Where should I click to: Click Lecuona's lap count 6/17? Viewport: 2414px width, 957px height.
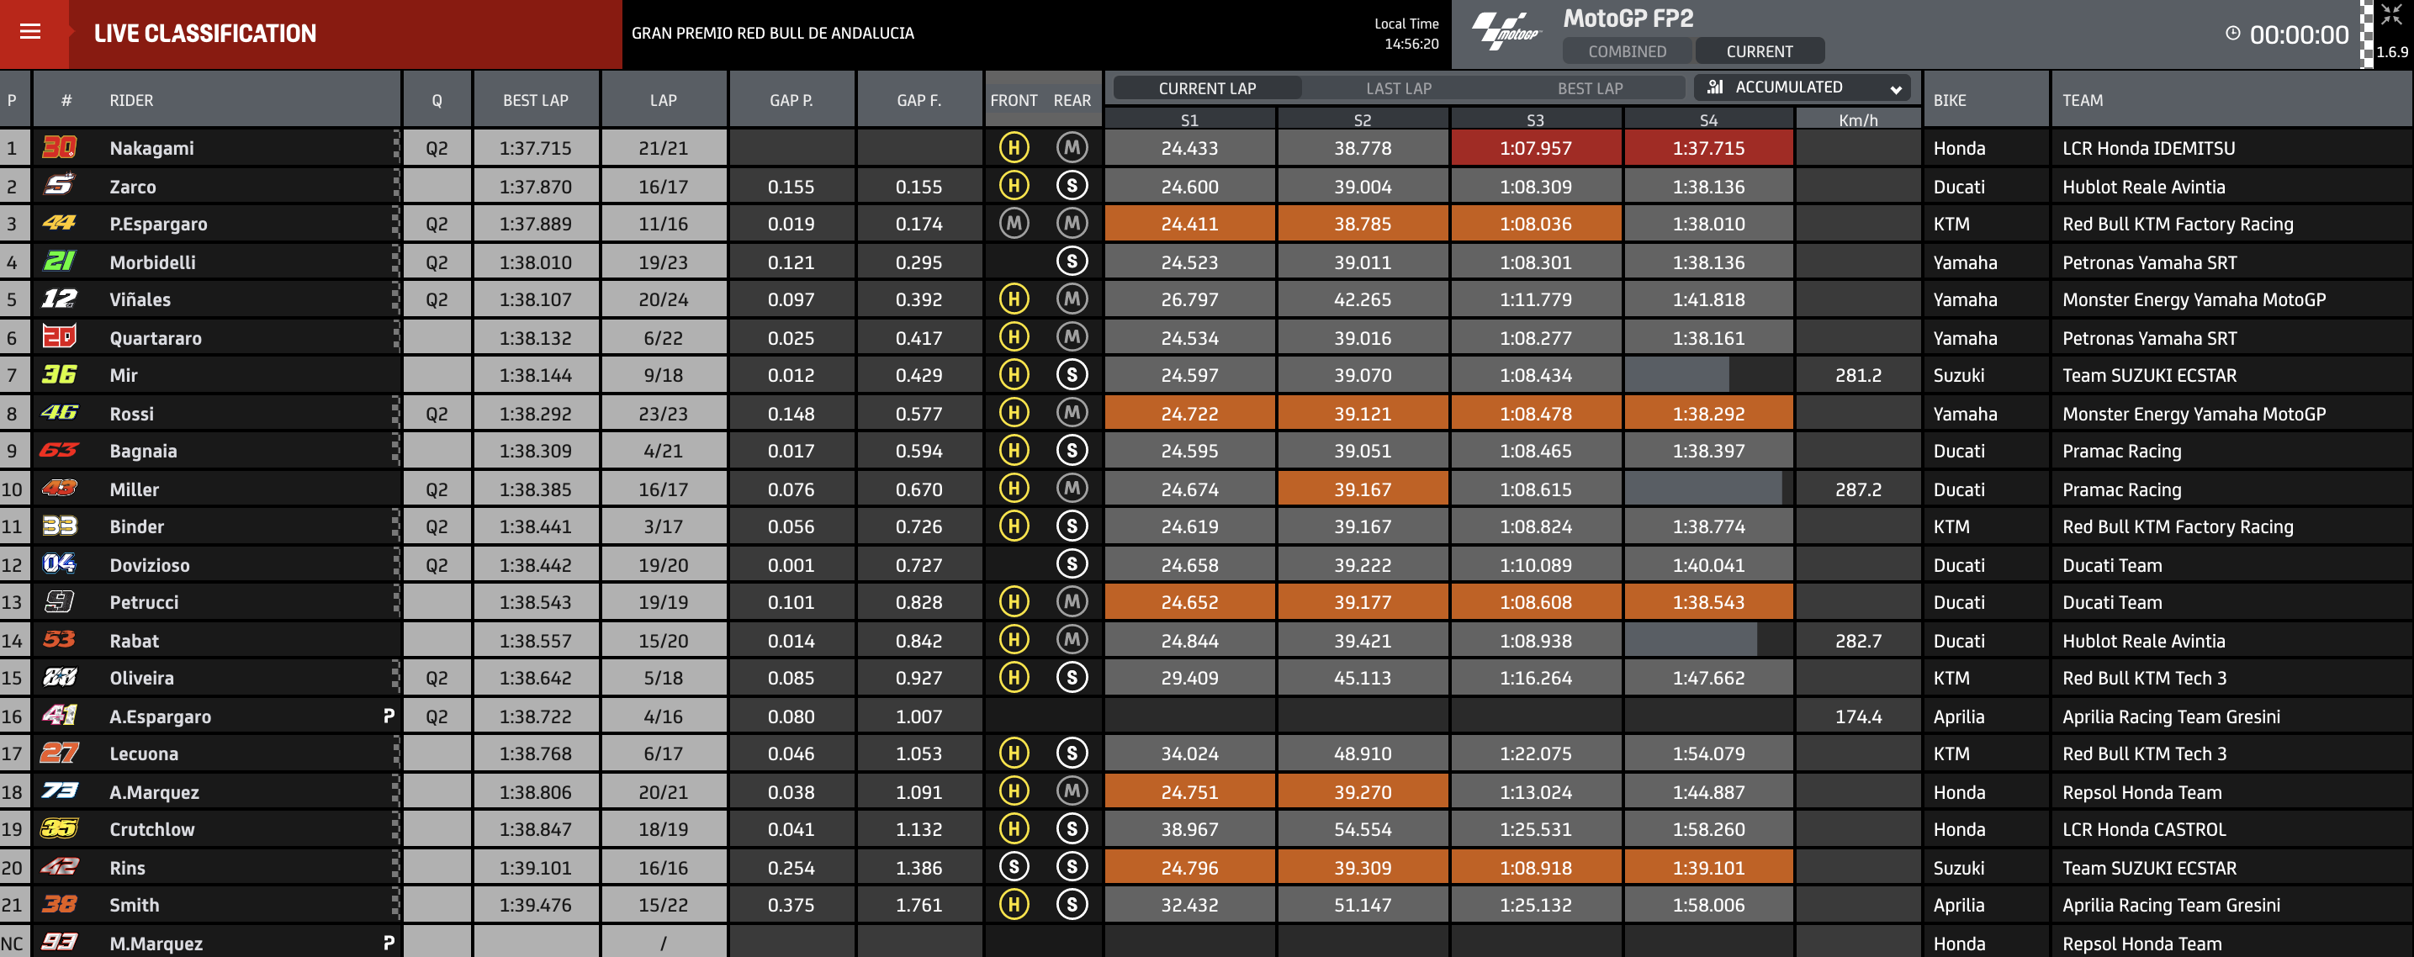coord(663,753)
